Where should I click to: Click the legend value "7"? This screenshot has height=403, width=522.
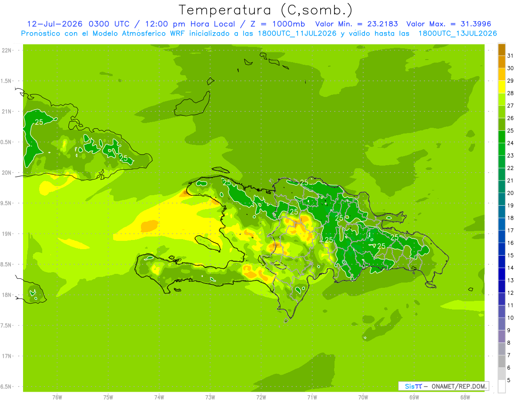[509, 355]
